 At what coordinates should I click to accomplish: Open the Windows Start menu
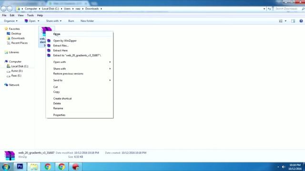6,167
